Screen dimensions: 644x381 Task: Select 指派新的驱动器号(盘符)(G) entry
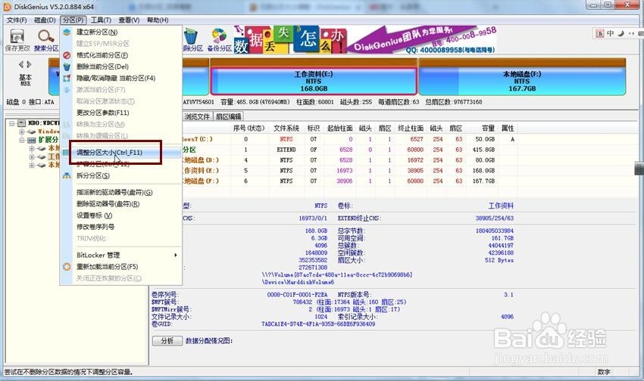pos(114,192)
